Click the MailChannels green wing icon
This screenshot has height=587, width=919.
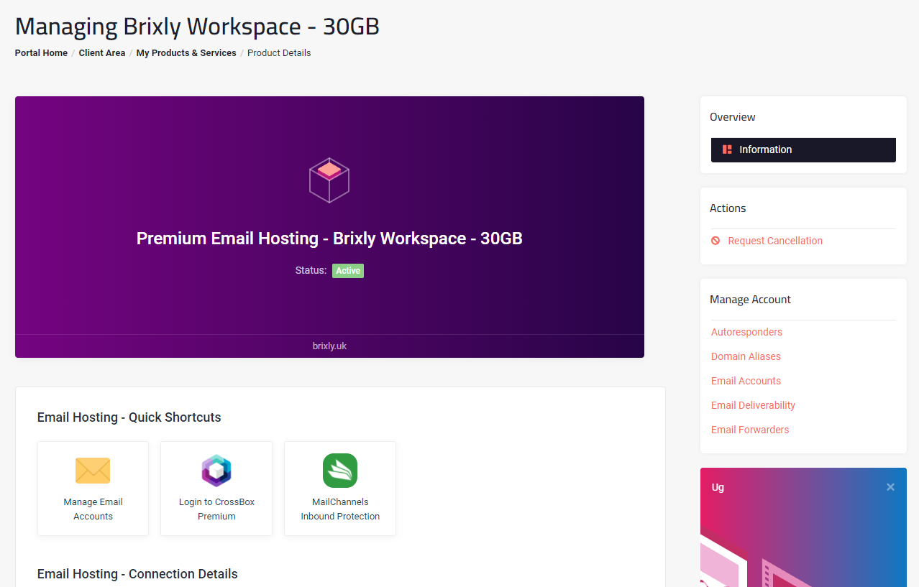tap(340, 471)
